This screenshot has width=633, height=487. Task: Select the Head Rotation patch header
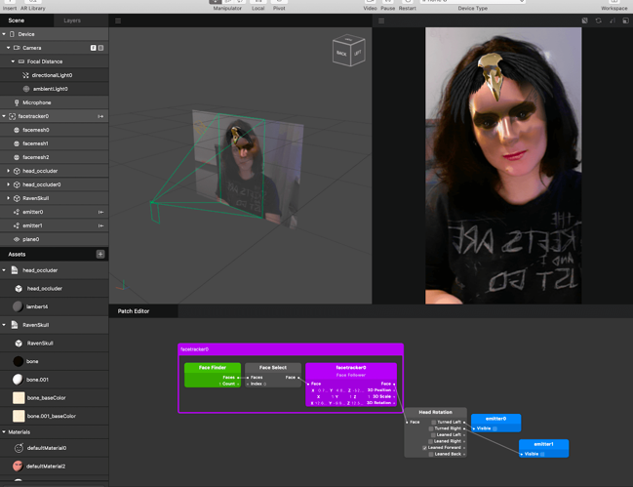click(435, 412)
